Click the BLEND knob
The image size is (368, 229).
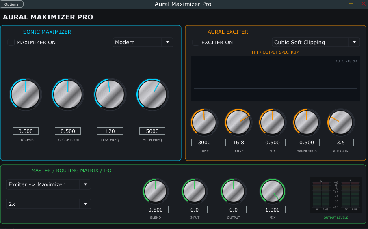156,191
